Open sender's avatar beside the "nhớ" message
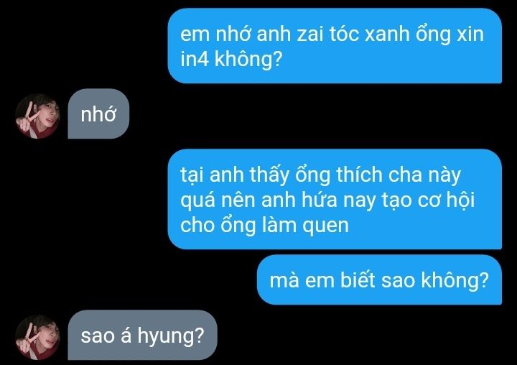The image size is (517, 365). tap(37, 116)
